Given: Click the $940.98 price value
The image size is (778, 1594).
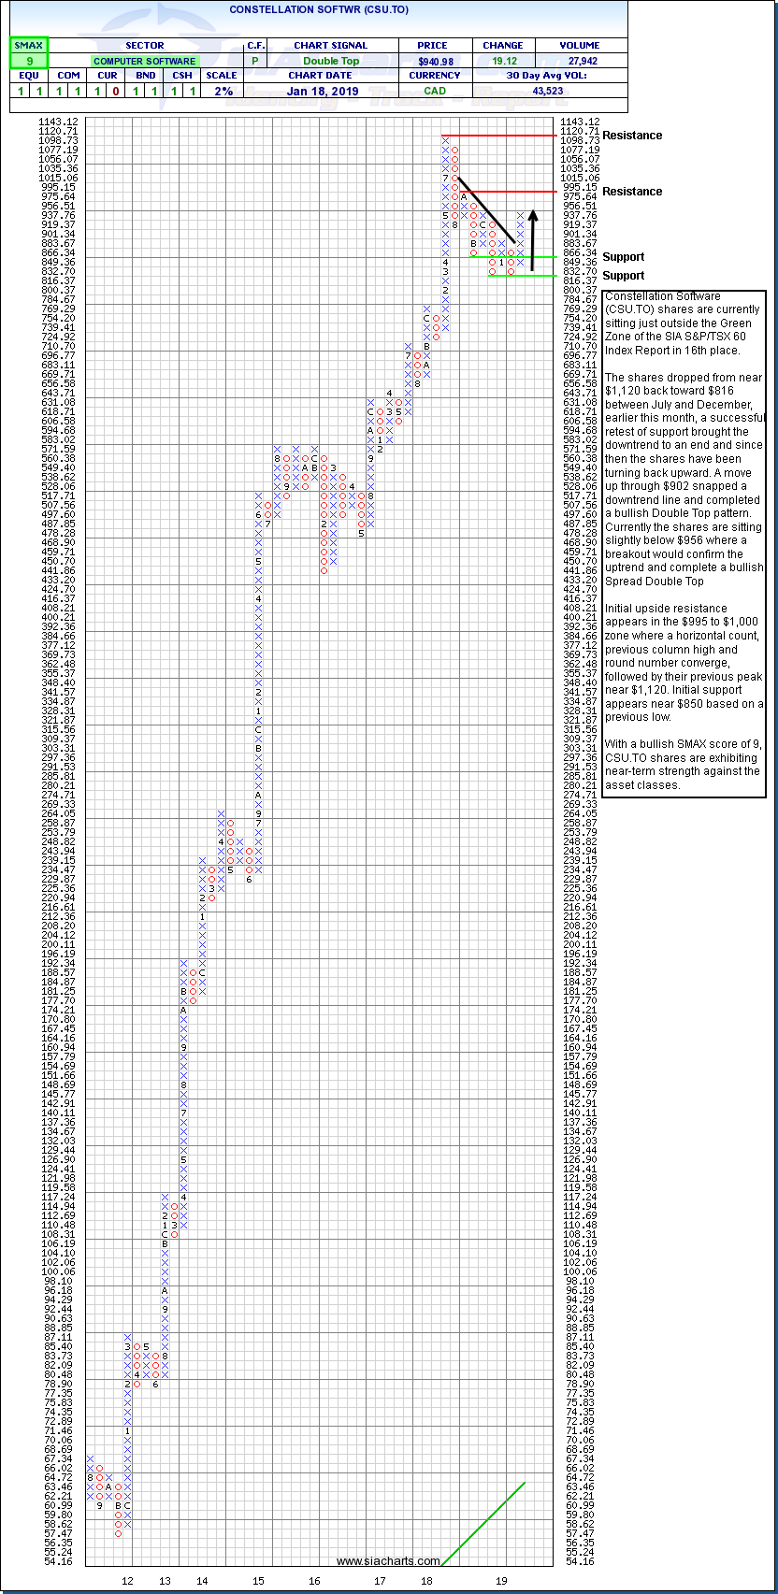Looking at the screenshot, I should tap(435, 61).
